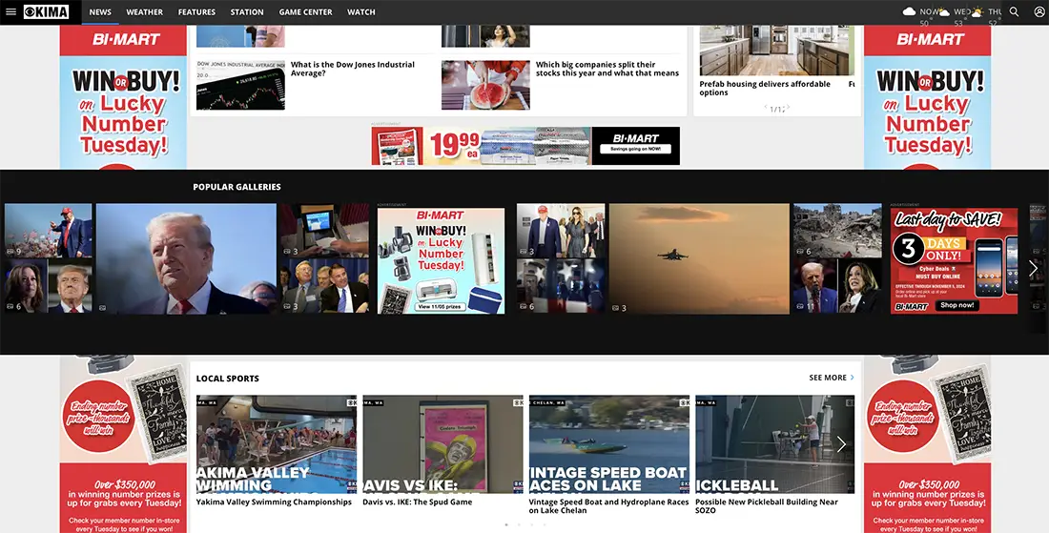
Task: Click the 1/12 slide counter of the Prefab carousel
Action: point(776,109)
